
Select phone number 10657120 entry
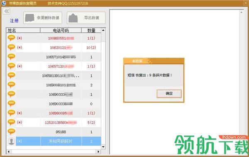point(61,66)
